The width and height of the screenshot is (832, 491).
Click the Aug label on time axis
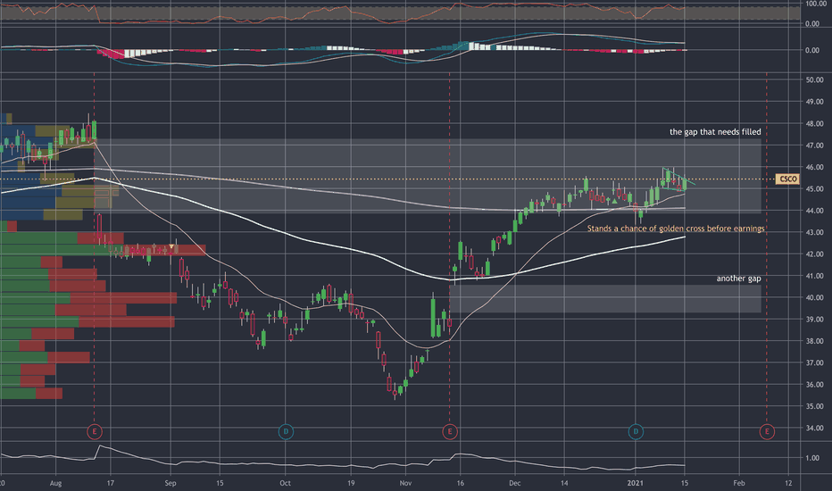(55, 483)
